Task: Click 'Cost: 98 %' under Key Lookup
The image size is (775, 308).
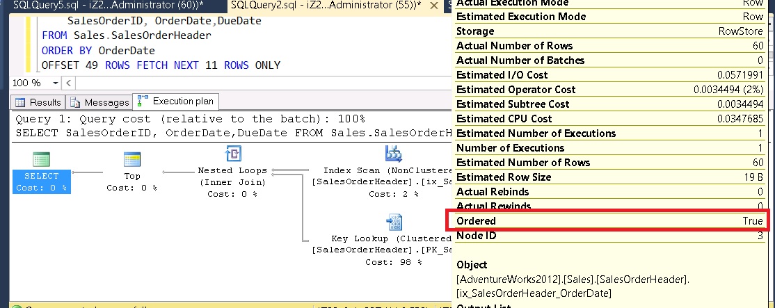Action: (x=394, y=262)
